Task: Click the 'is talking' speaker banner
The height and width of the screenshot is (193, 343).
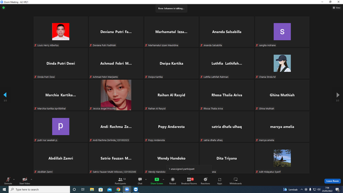Action: (x=171, y=9)
